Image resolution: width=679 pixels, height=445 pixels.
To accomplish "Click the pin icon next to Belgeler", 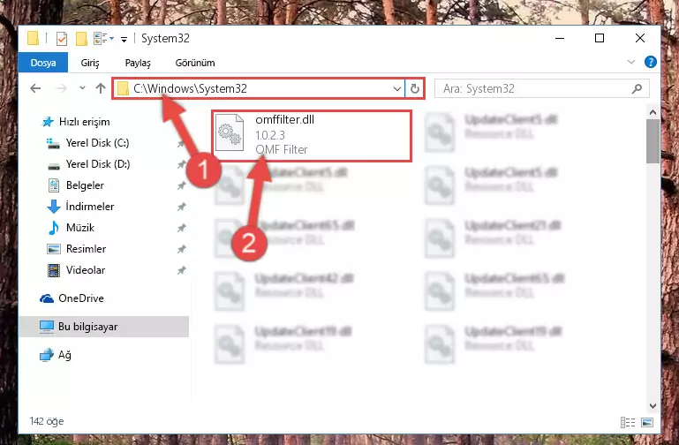I will coord(181,185).
